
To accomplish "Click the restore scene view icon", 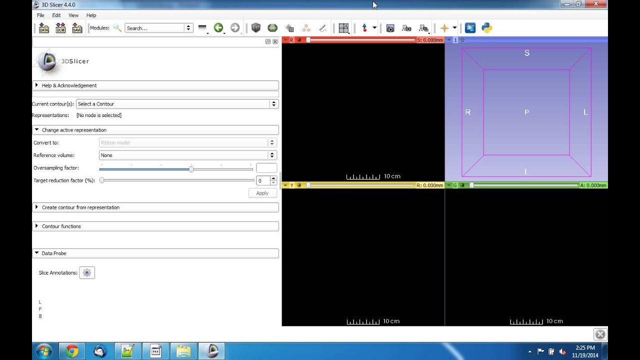I will [423, 28].
